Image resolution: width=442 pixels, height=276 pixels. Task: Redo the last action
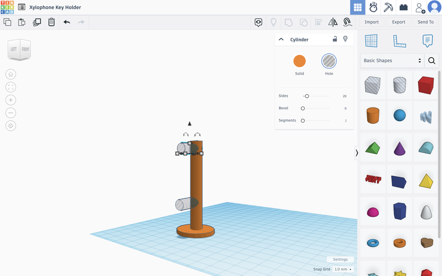pos(81,22)
